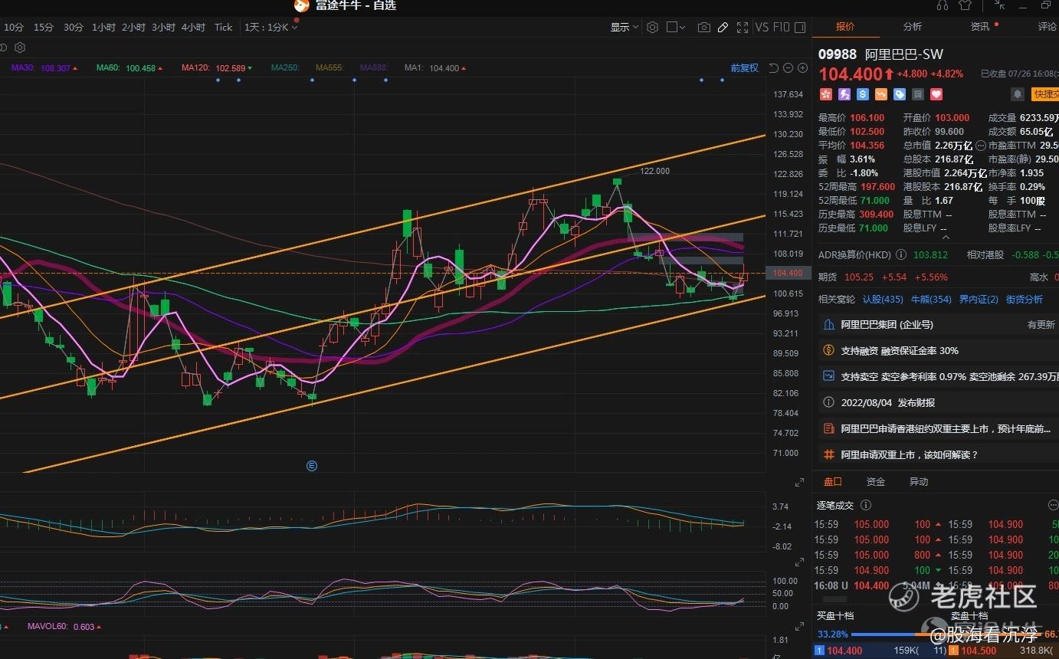Viewport: 1059px width, 659px height.
Task: Click the orange short-selling chart icon
Action: [x=881, y=94]
